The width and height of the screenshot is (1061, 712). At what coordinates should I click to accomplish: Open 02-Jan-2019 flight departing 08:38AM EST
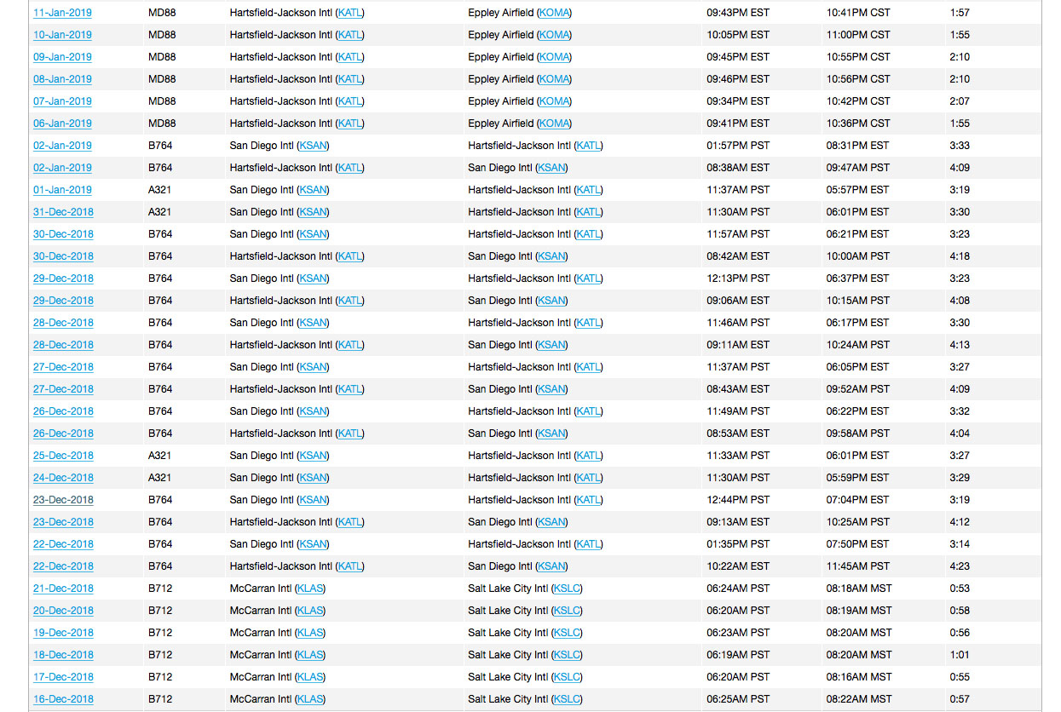coord(62,168)
